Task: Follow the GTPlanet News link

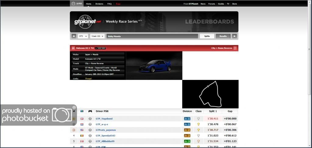Action: [x=203, y=4]
